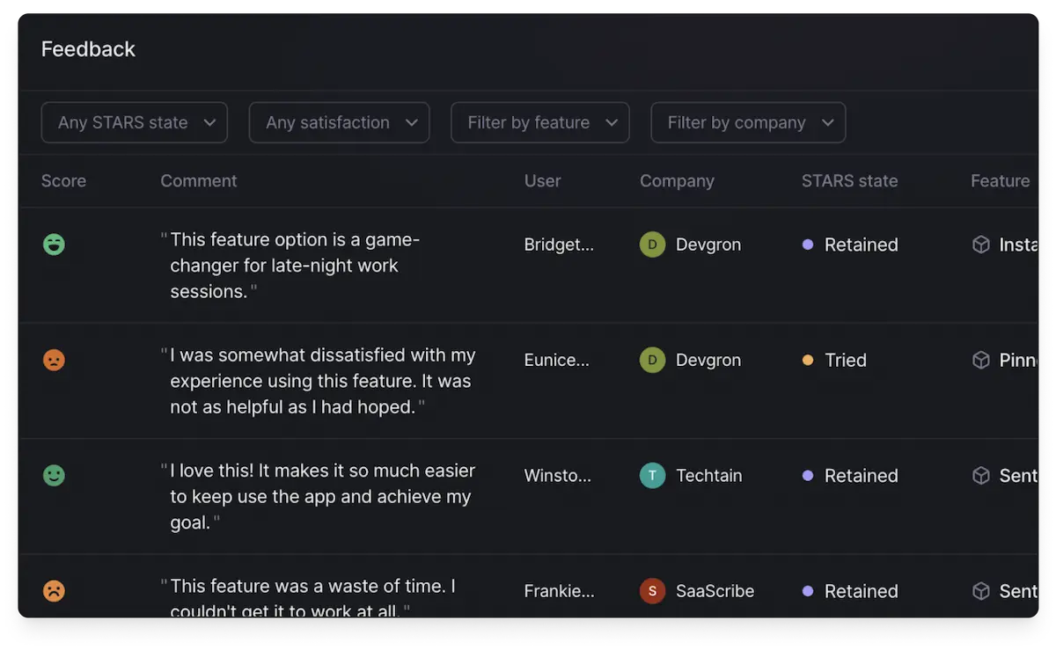Open user Bridget's profile link
1056x650 pixels.
559,245
